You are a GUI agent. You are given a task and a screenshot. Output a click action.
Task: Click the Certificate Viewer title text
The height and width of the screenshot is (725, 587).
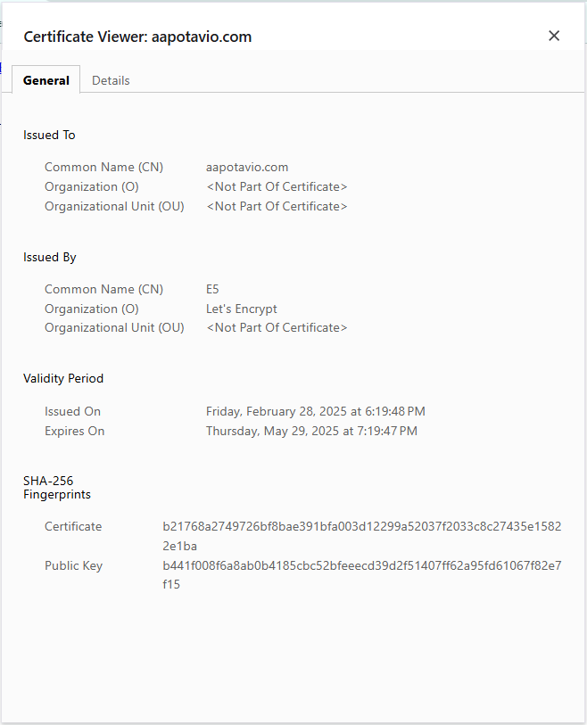[137, 37]
